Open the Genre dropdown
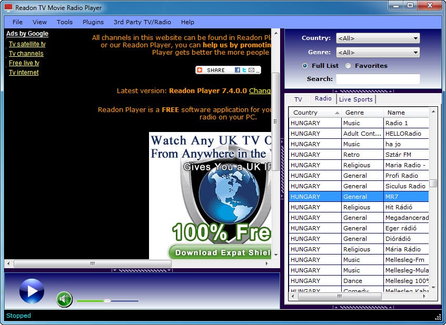This screenshot has width=446, height=325. click(378, 52)
